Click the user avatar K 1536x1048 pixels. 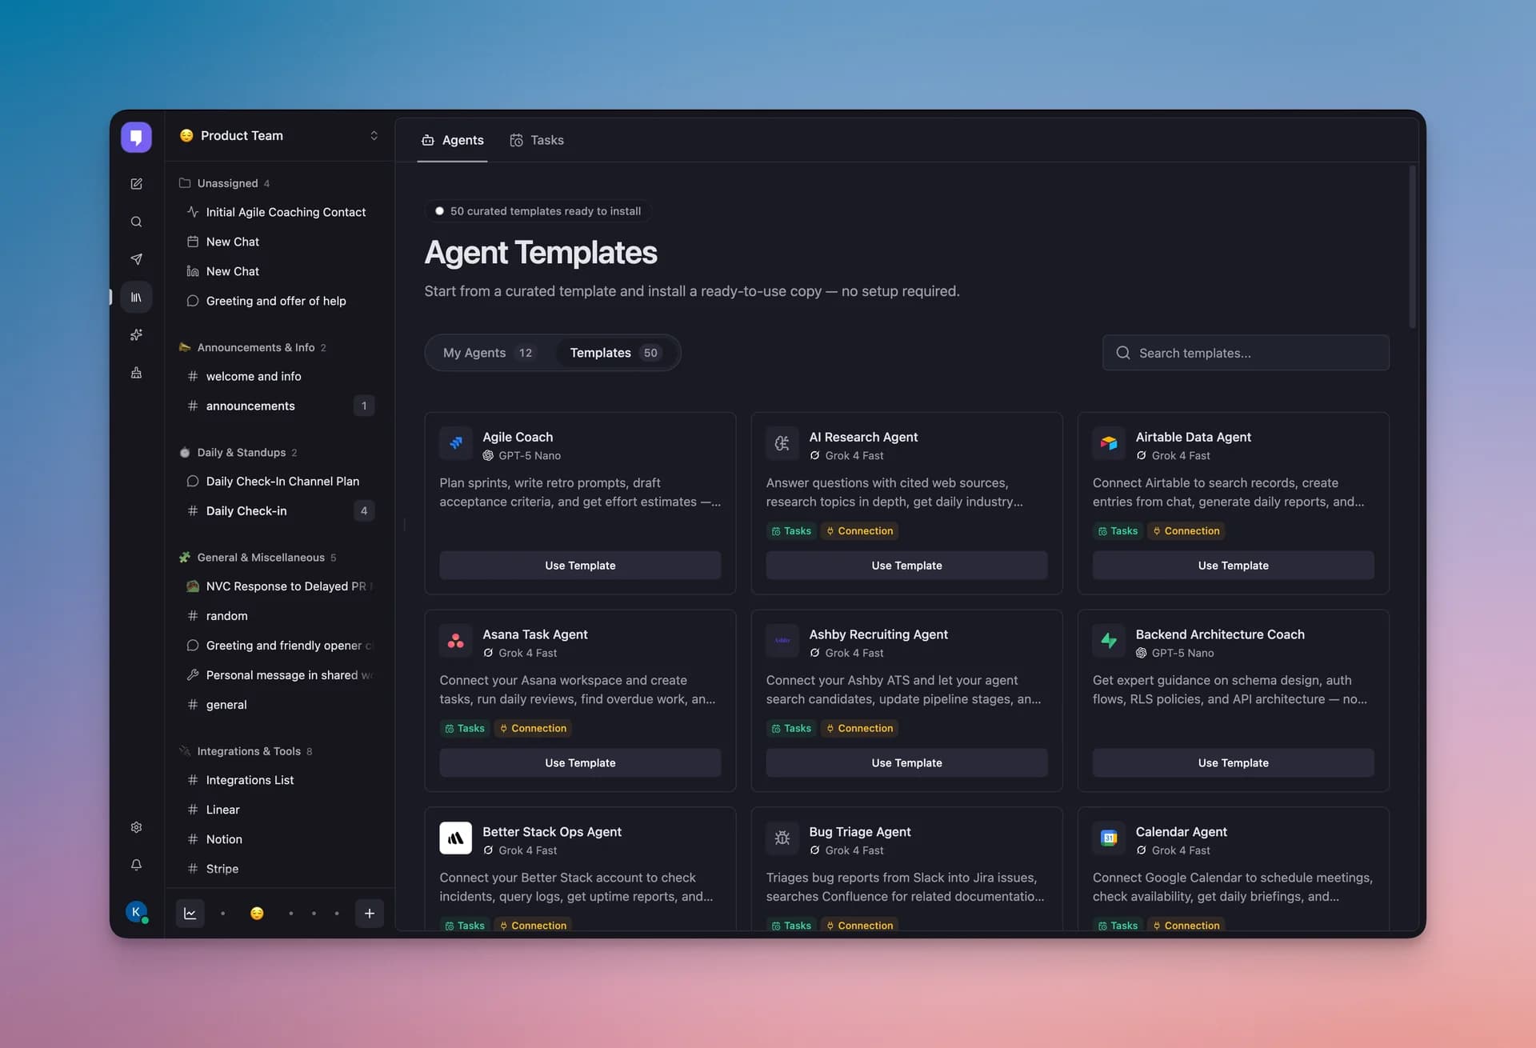(136, 912)
